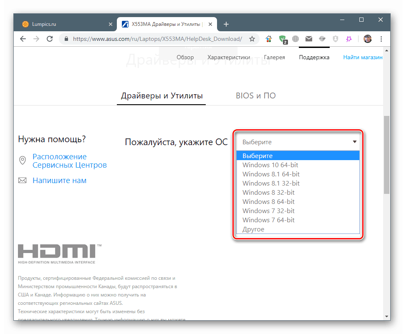Image resolution: width=404 pixels, height=334 pixels.
Task: Click the address bar URL
Action: [157, 39]
